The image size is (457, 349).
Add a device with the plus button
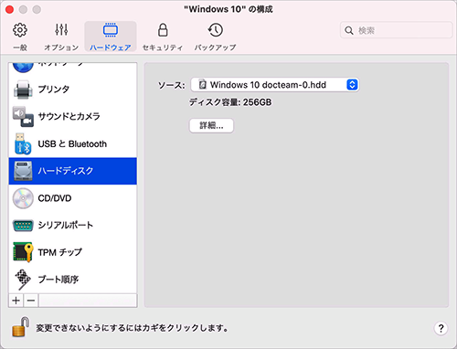(16, 301)
